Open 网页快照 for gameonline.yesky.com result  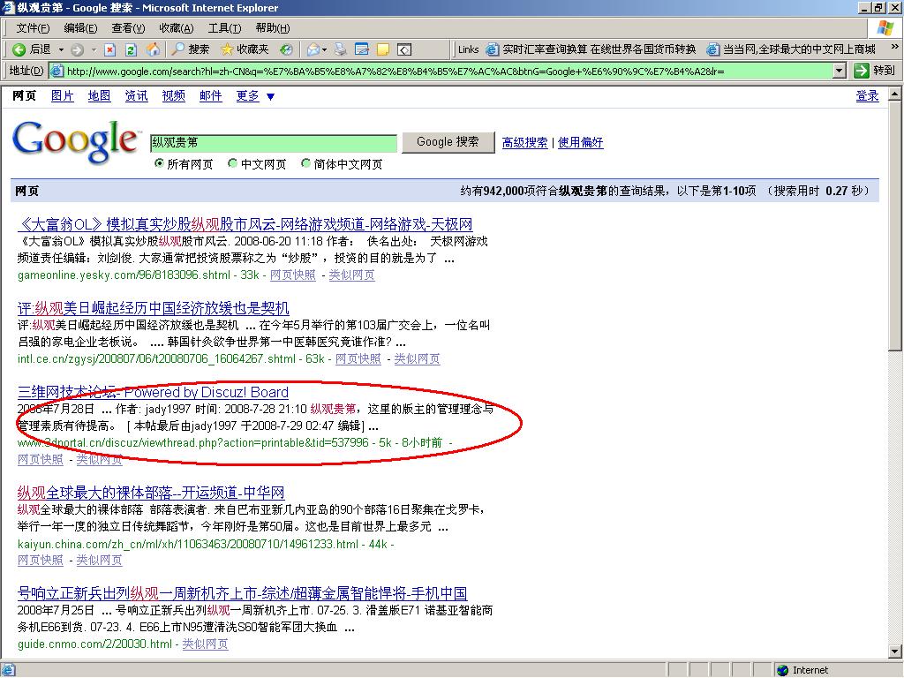coord(293,275)
